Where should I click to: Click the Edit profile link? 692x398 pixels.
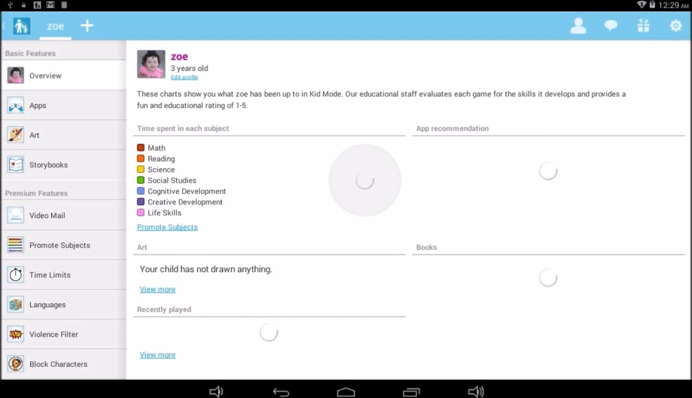[184, 77]
